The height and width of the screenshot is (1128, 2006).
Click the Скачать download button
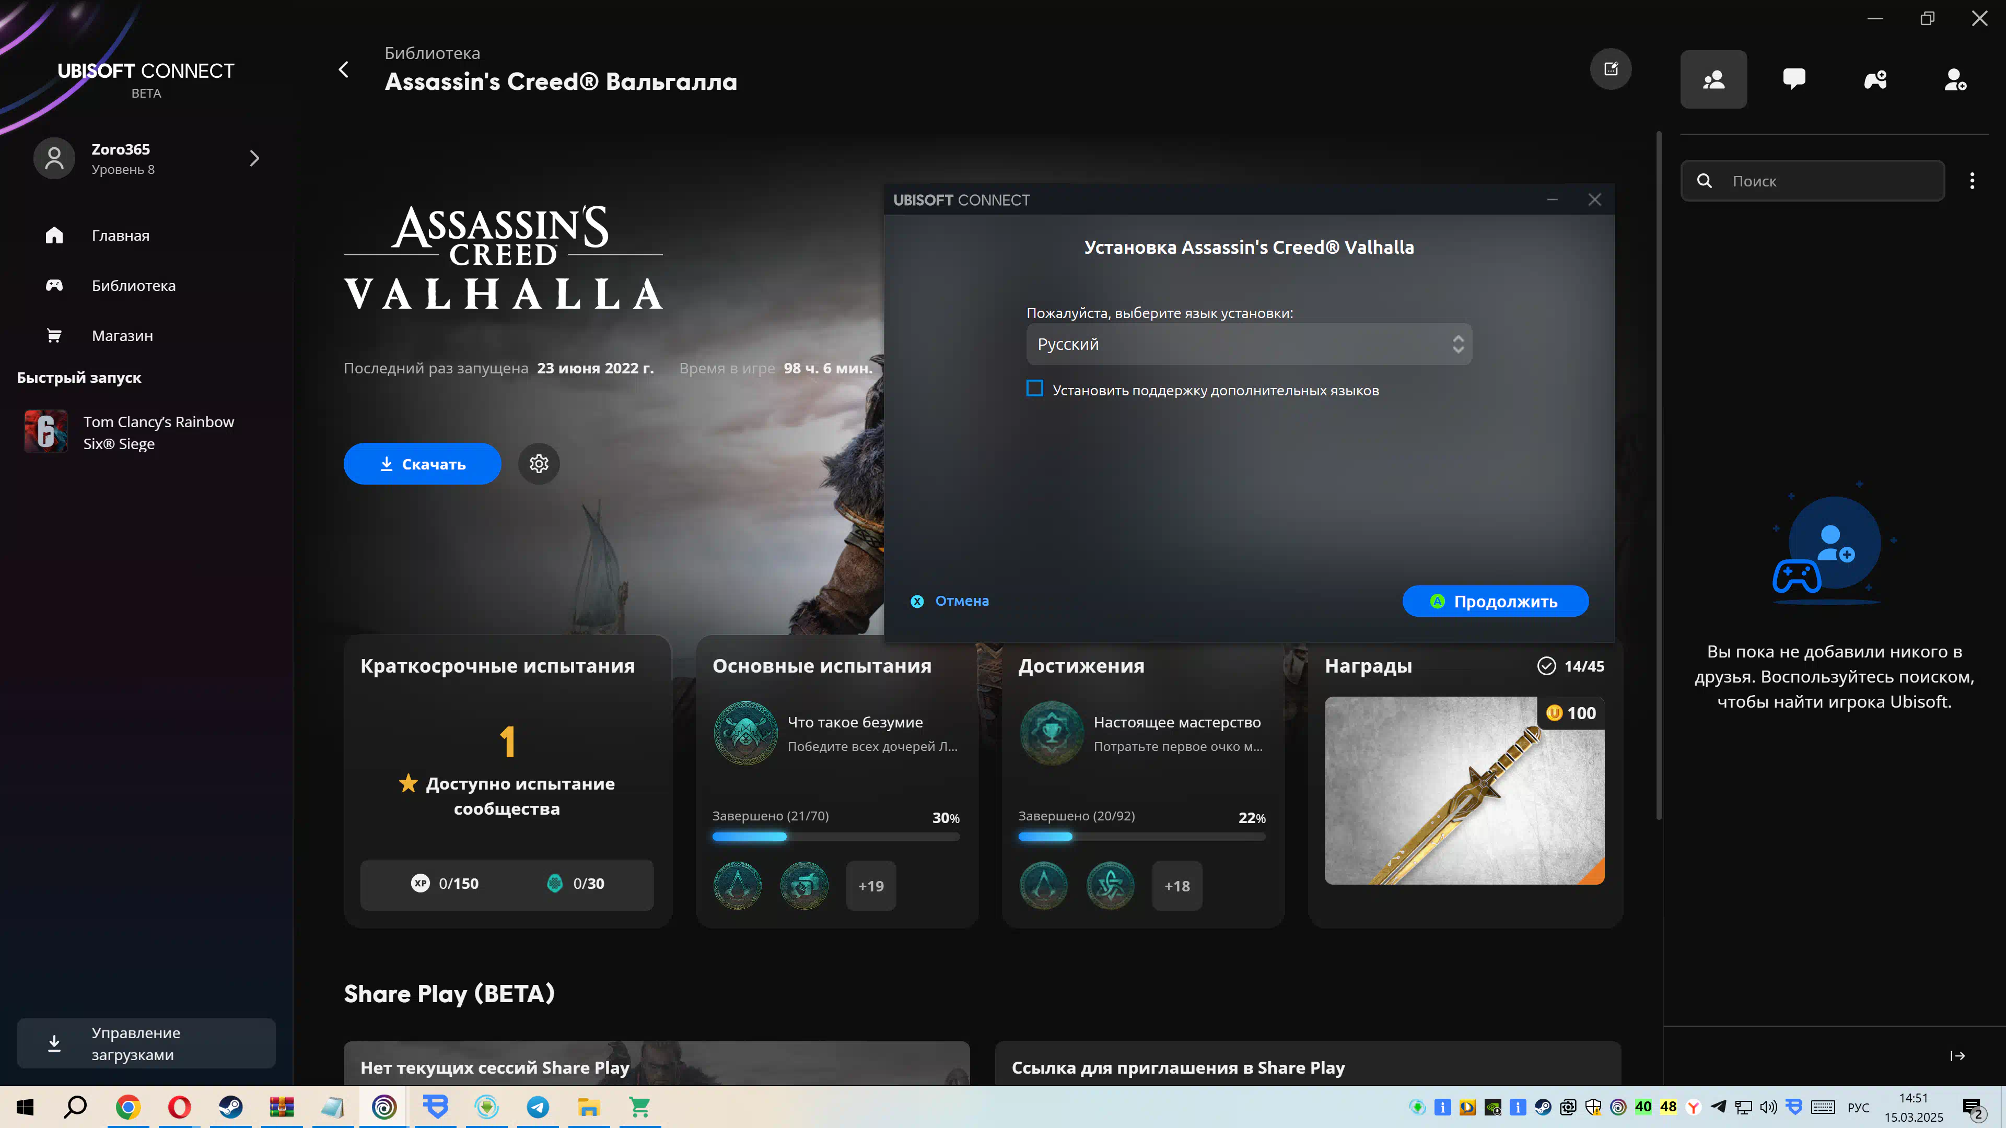click(x=422, y=464)
